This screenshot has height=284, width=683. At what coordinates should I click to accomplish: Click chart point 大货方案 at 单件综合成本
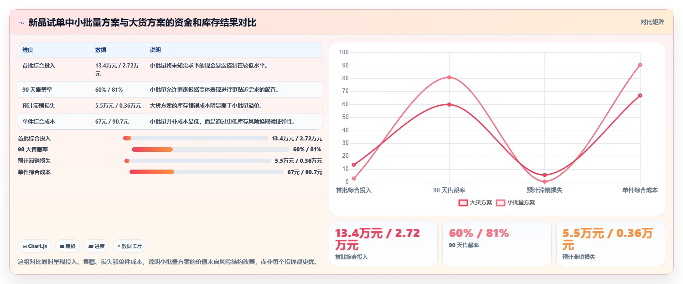[x=640, y=95]
